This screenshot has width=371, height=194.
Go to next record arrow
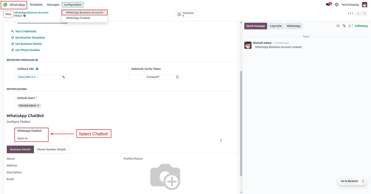(x=365, y=13)
